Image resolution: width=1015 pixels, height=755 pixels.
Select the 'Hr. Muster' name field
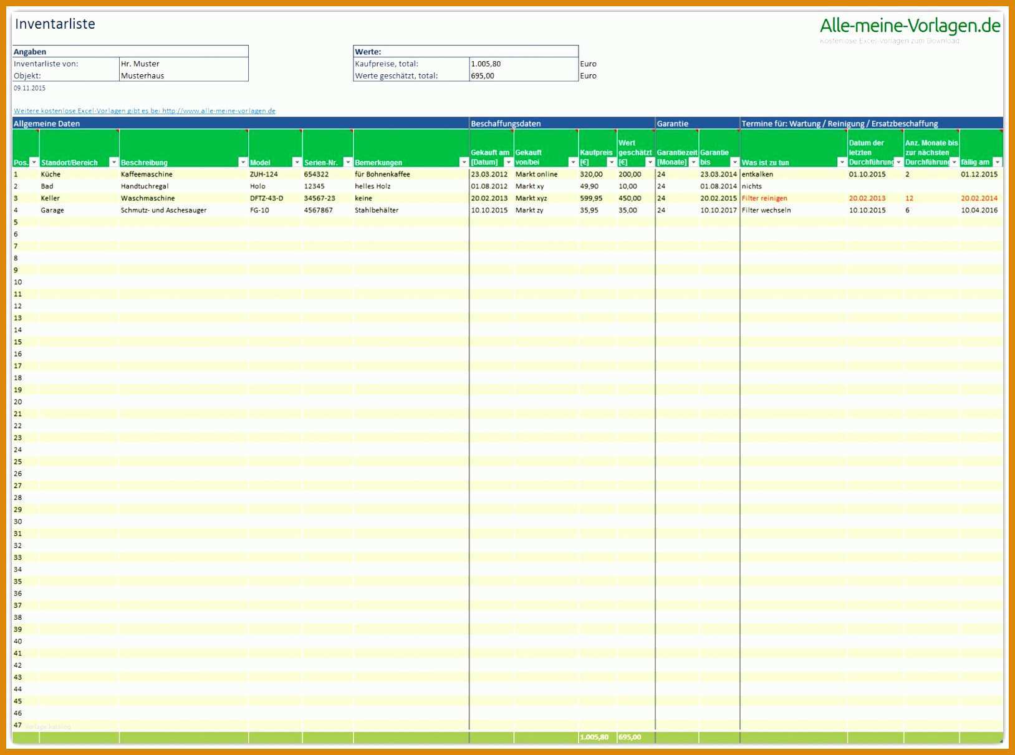click(x=183, y=64)
